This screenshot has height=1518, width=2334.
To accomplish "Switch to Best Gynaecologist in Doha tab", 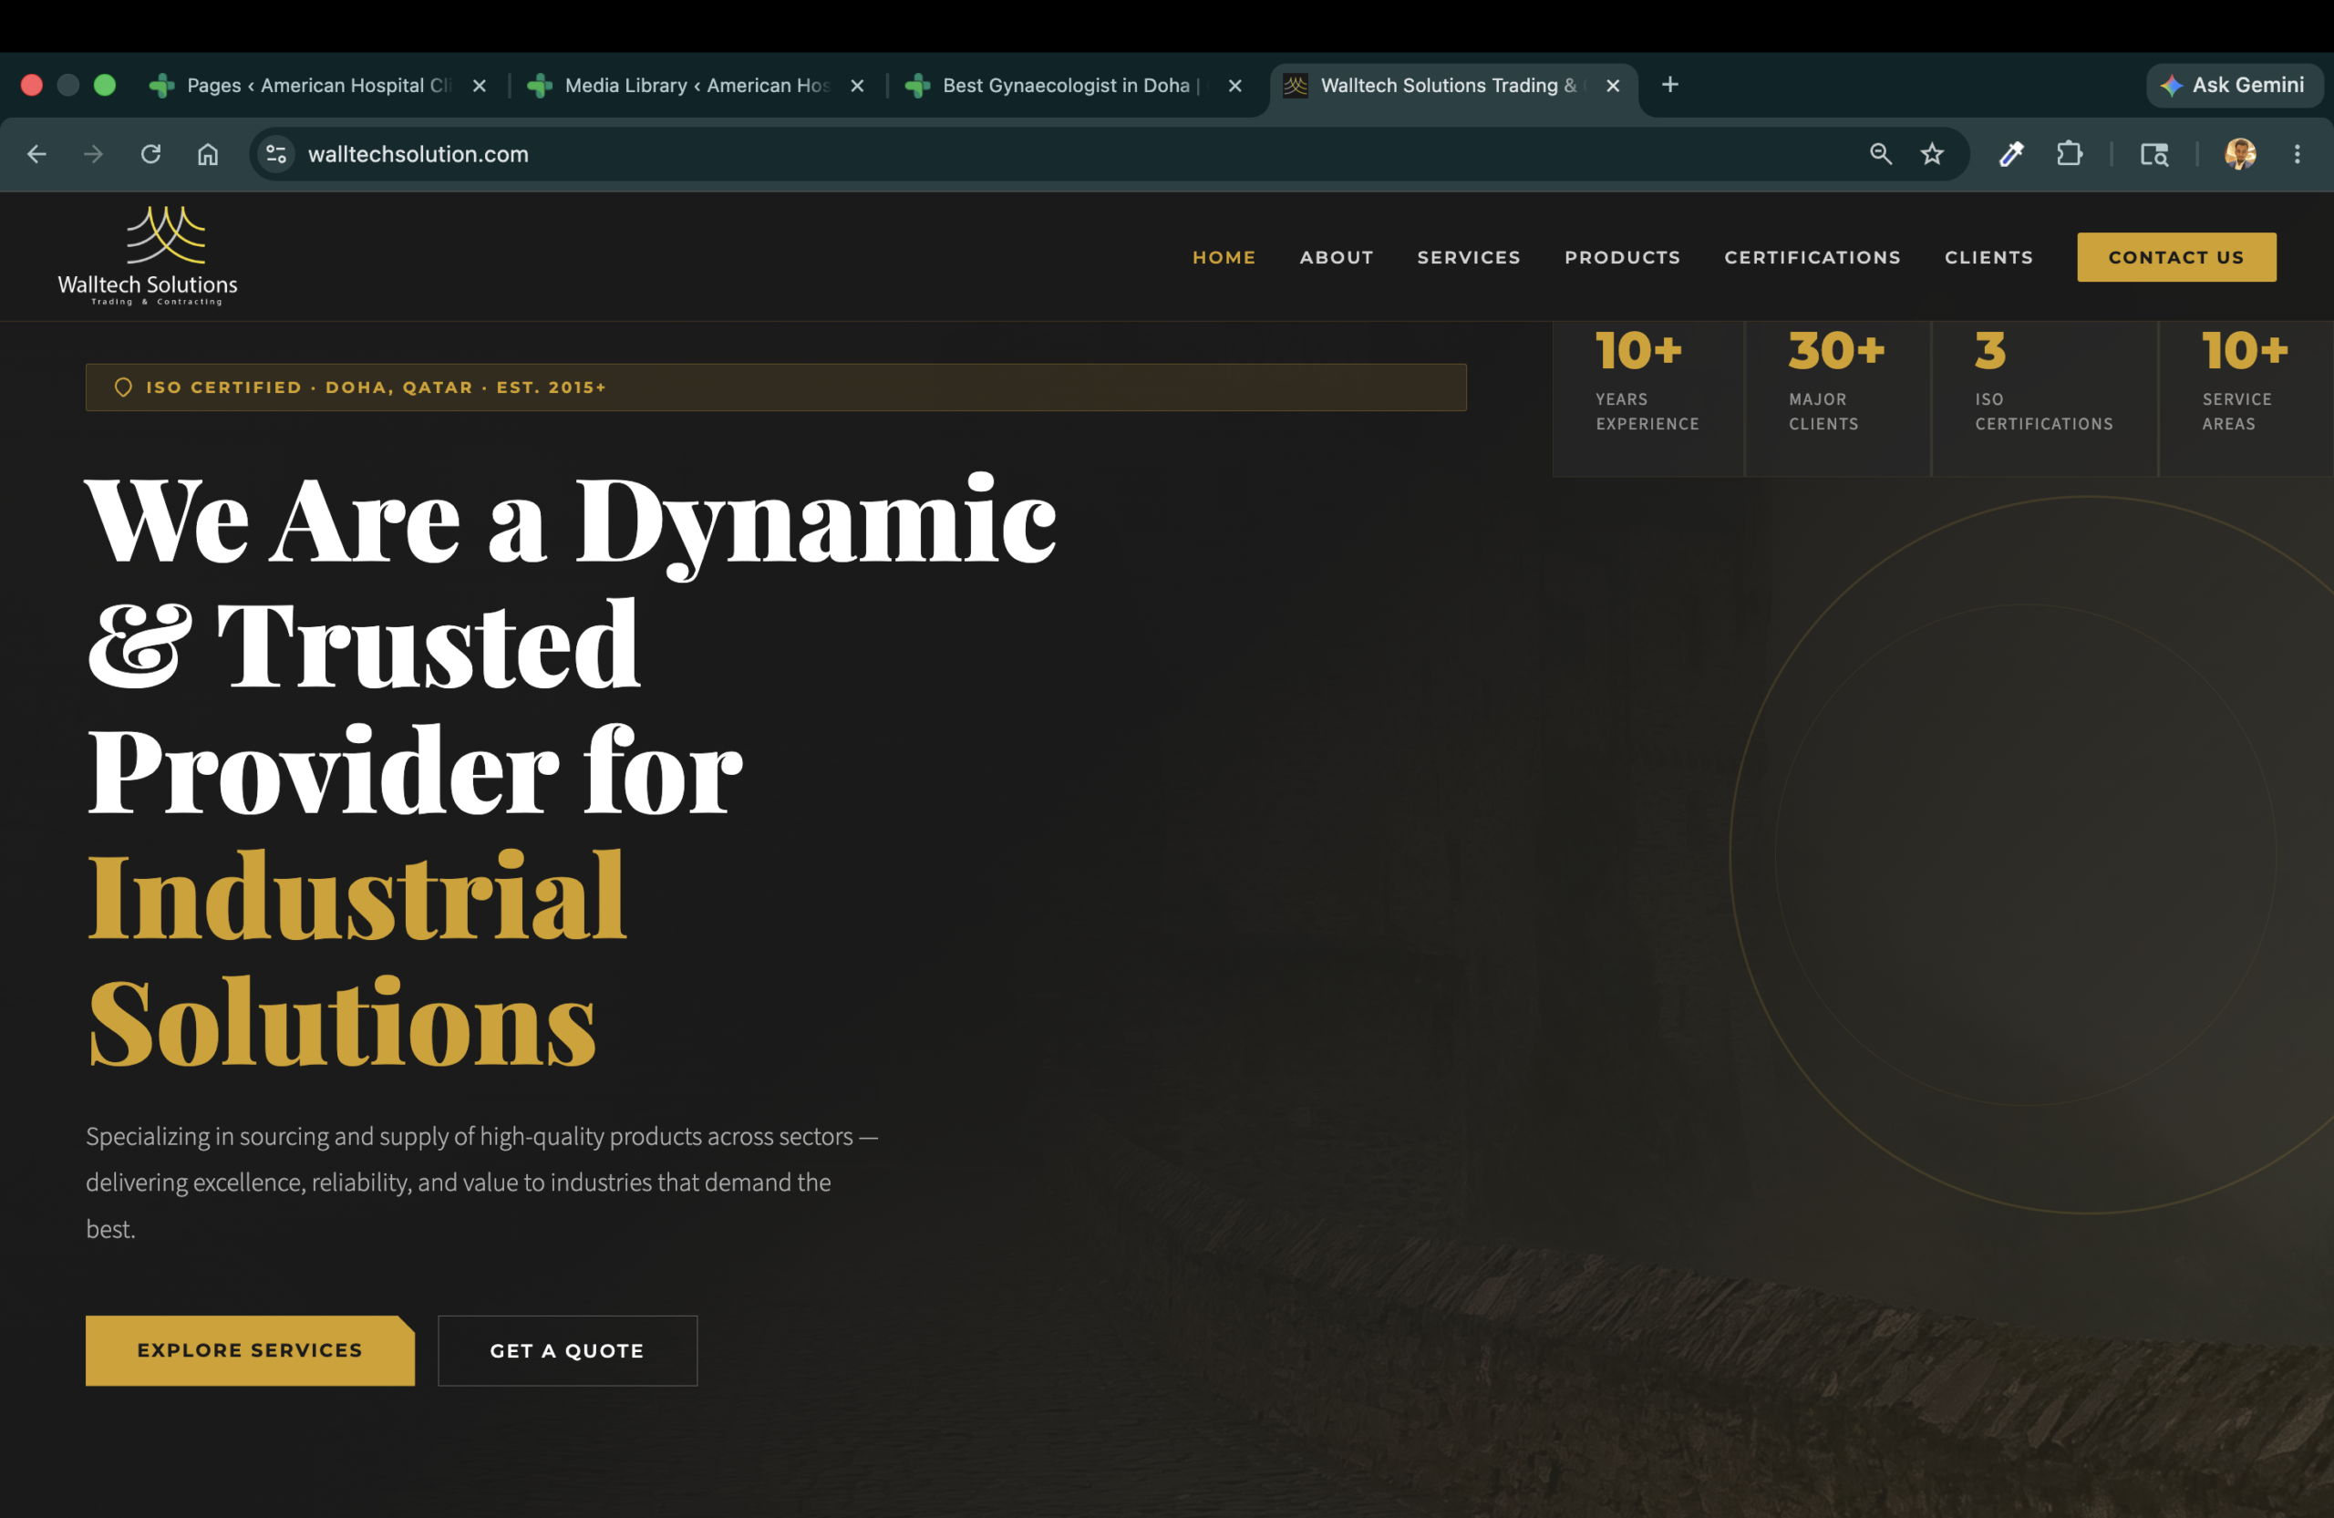I will pyautogui.click(x=1075, y=86).
